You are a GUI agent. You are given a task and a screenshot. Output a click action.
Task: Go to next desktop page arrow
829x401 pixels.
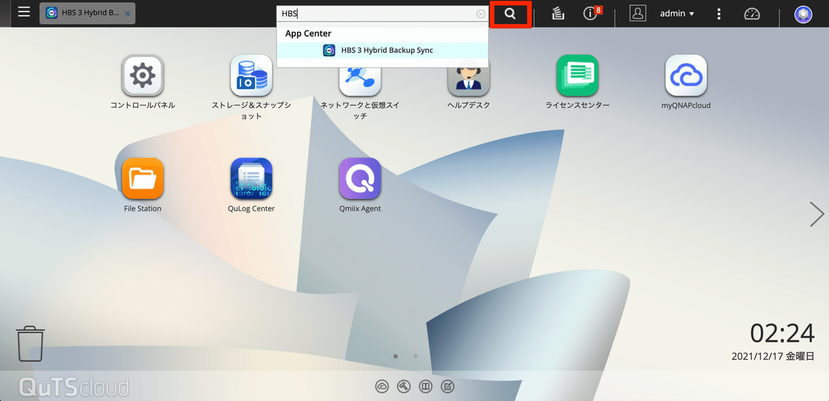817,215
